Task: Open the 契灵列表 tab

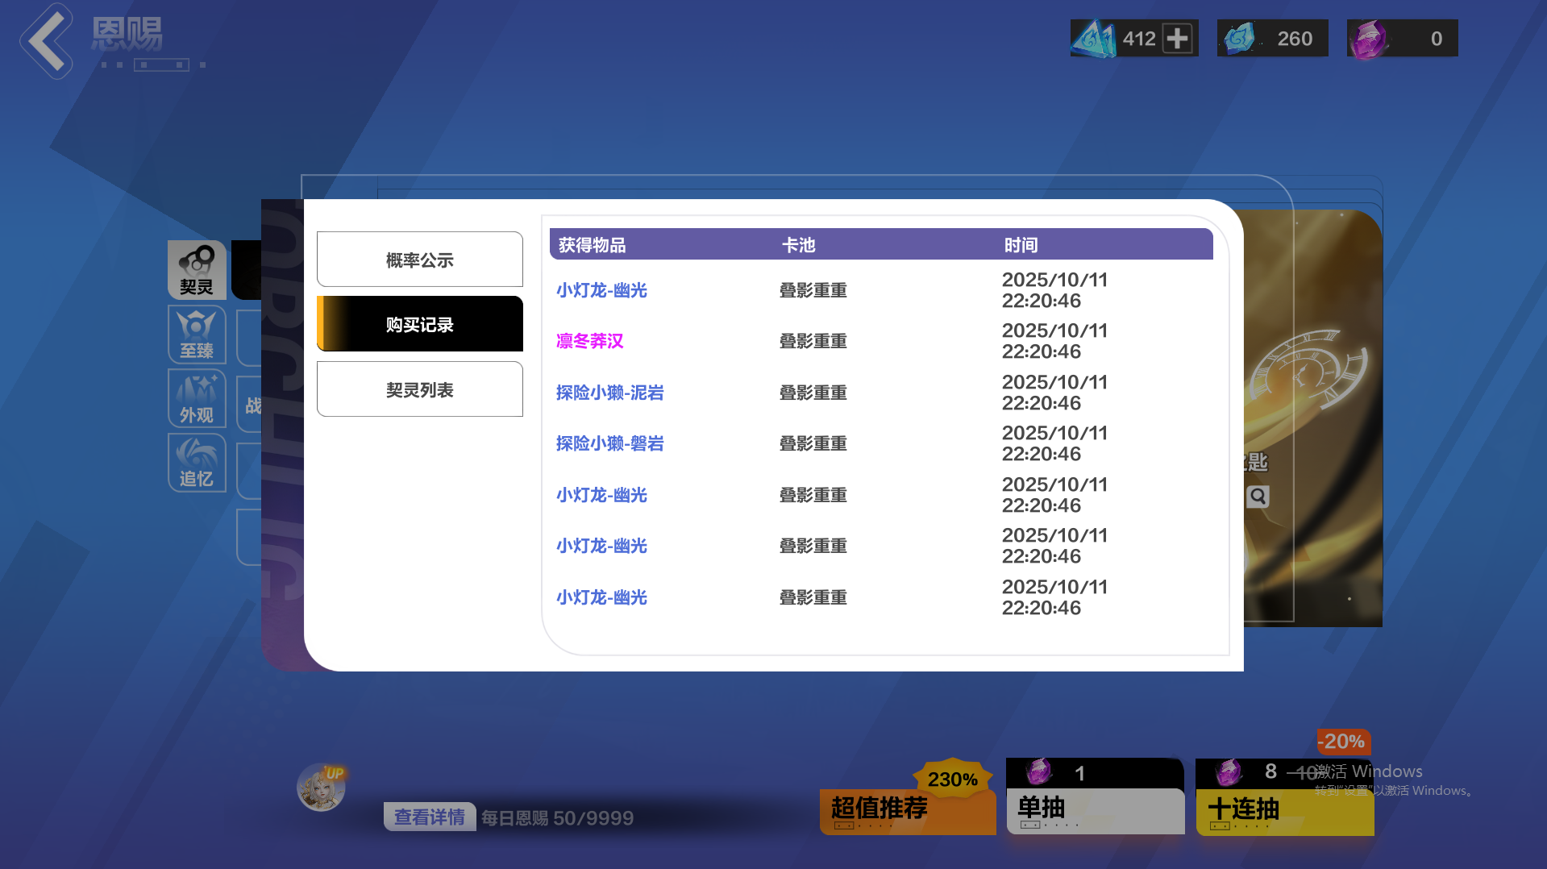Action: pyautogui.click(x=420, y=389)
